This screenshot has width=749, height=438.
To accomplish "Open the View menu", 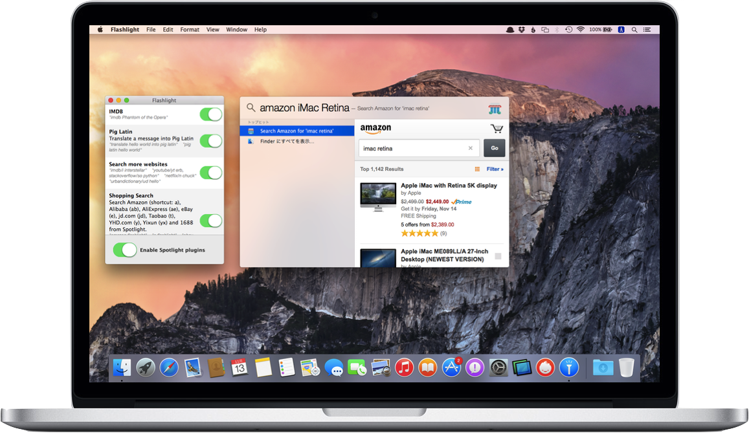I will pos(212,30).
